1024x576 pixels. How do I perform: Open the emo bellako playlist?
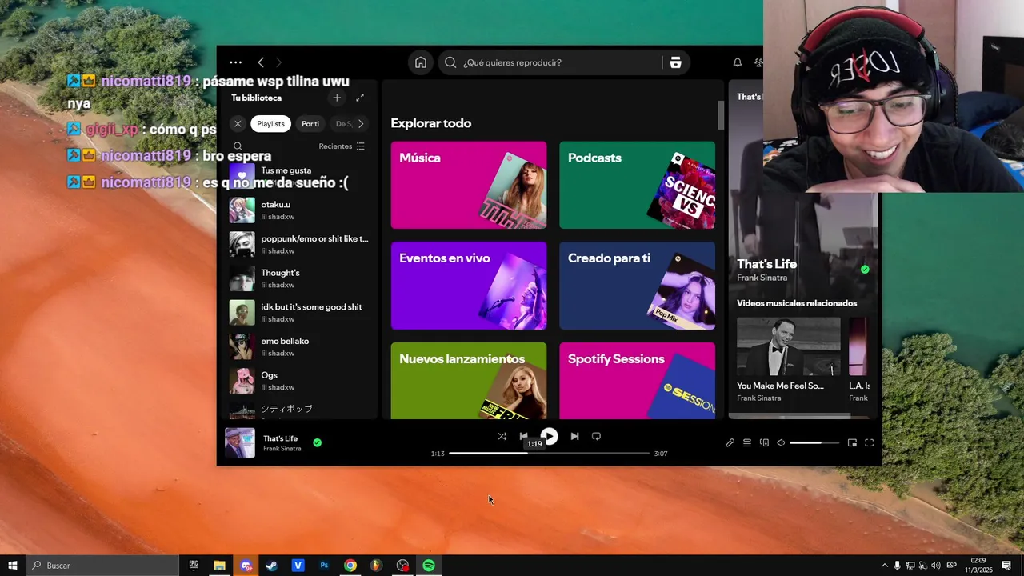[298, 346]
